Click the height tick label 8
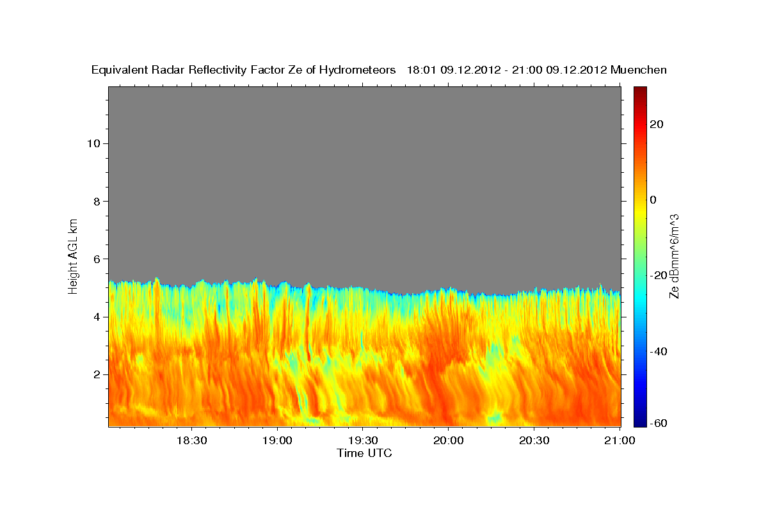This screenshot has width=768, height=512. pyautogui.click(x=95, y=201)
